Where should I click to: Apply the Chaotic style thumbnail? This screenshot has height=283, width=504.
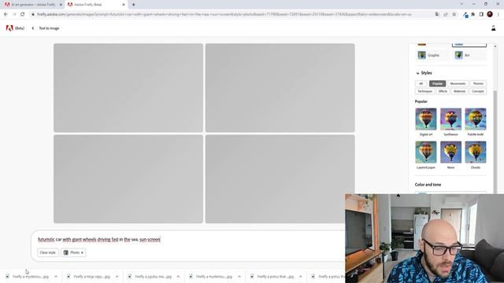pyautogui.click(x=476, y=152)
